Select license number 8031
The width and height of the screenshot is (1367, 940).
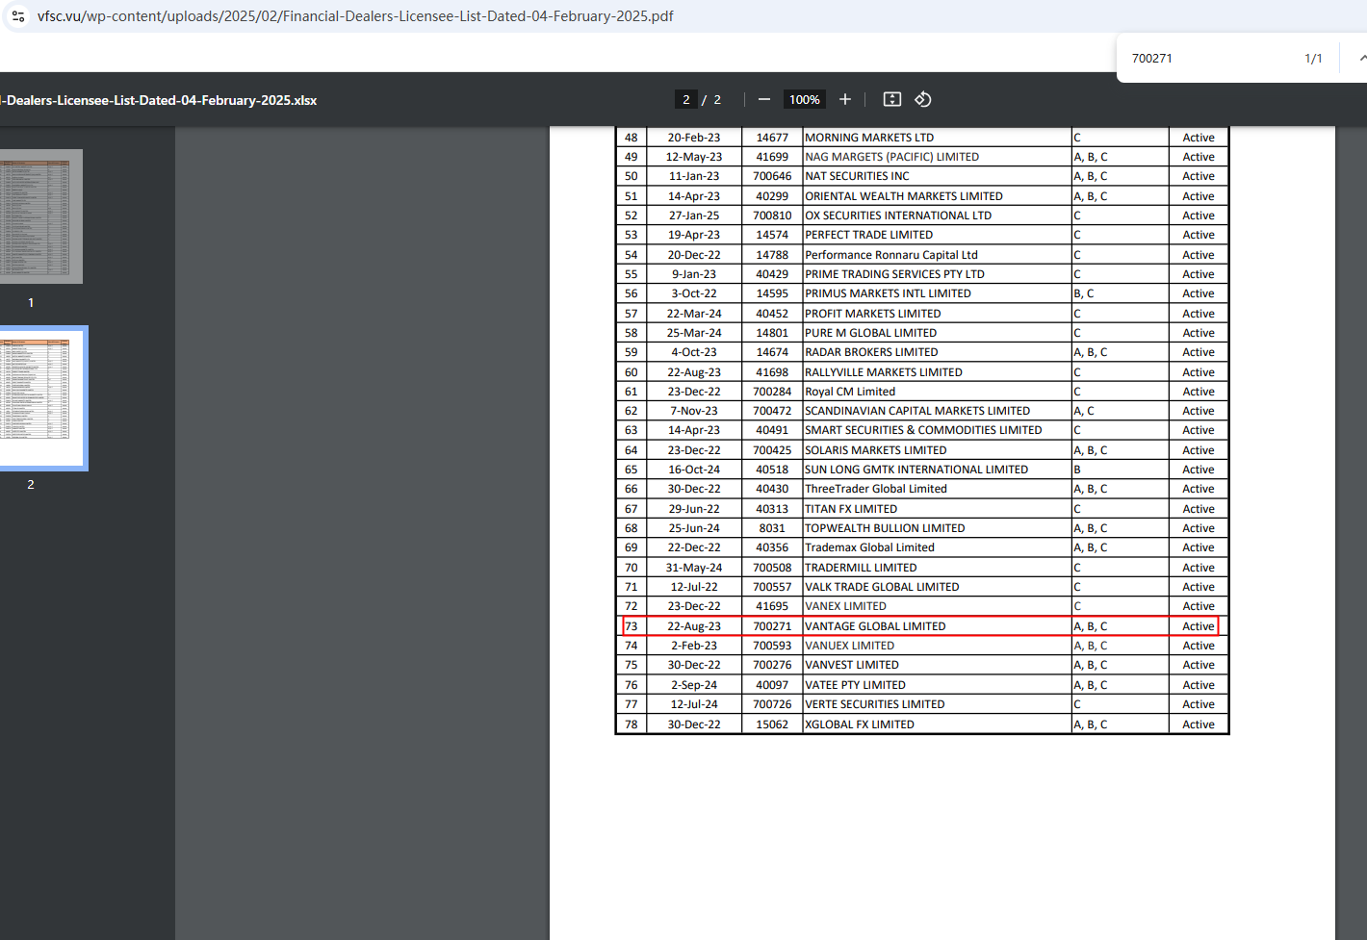[772, 528]
